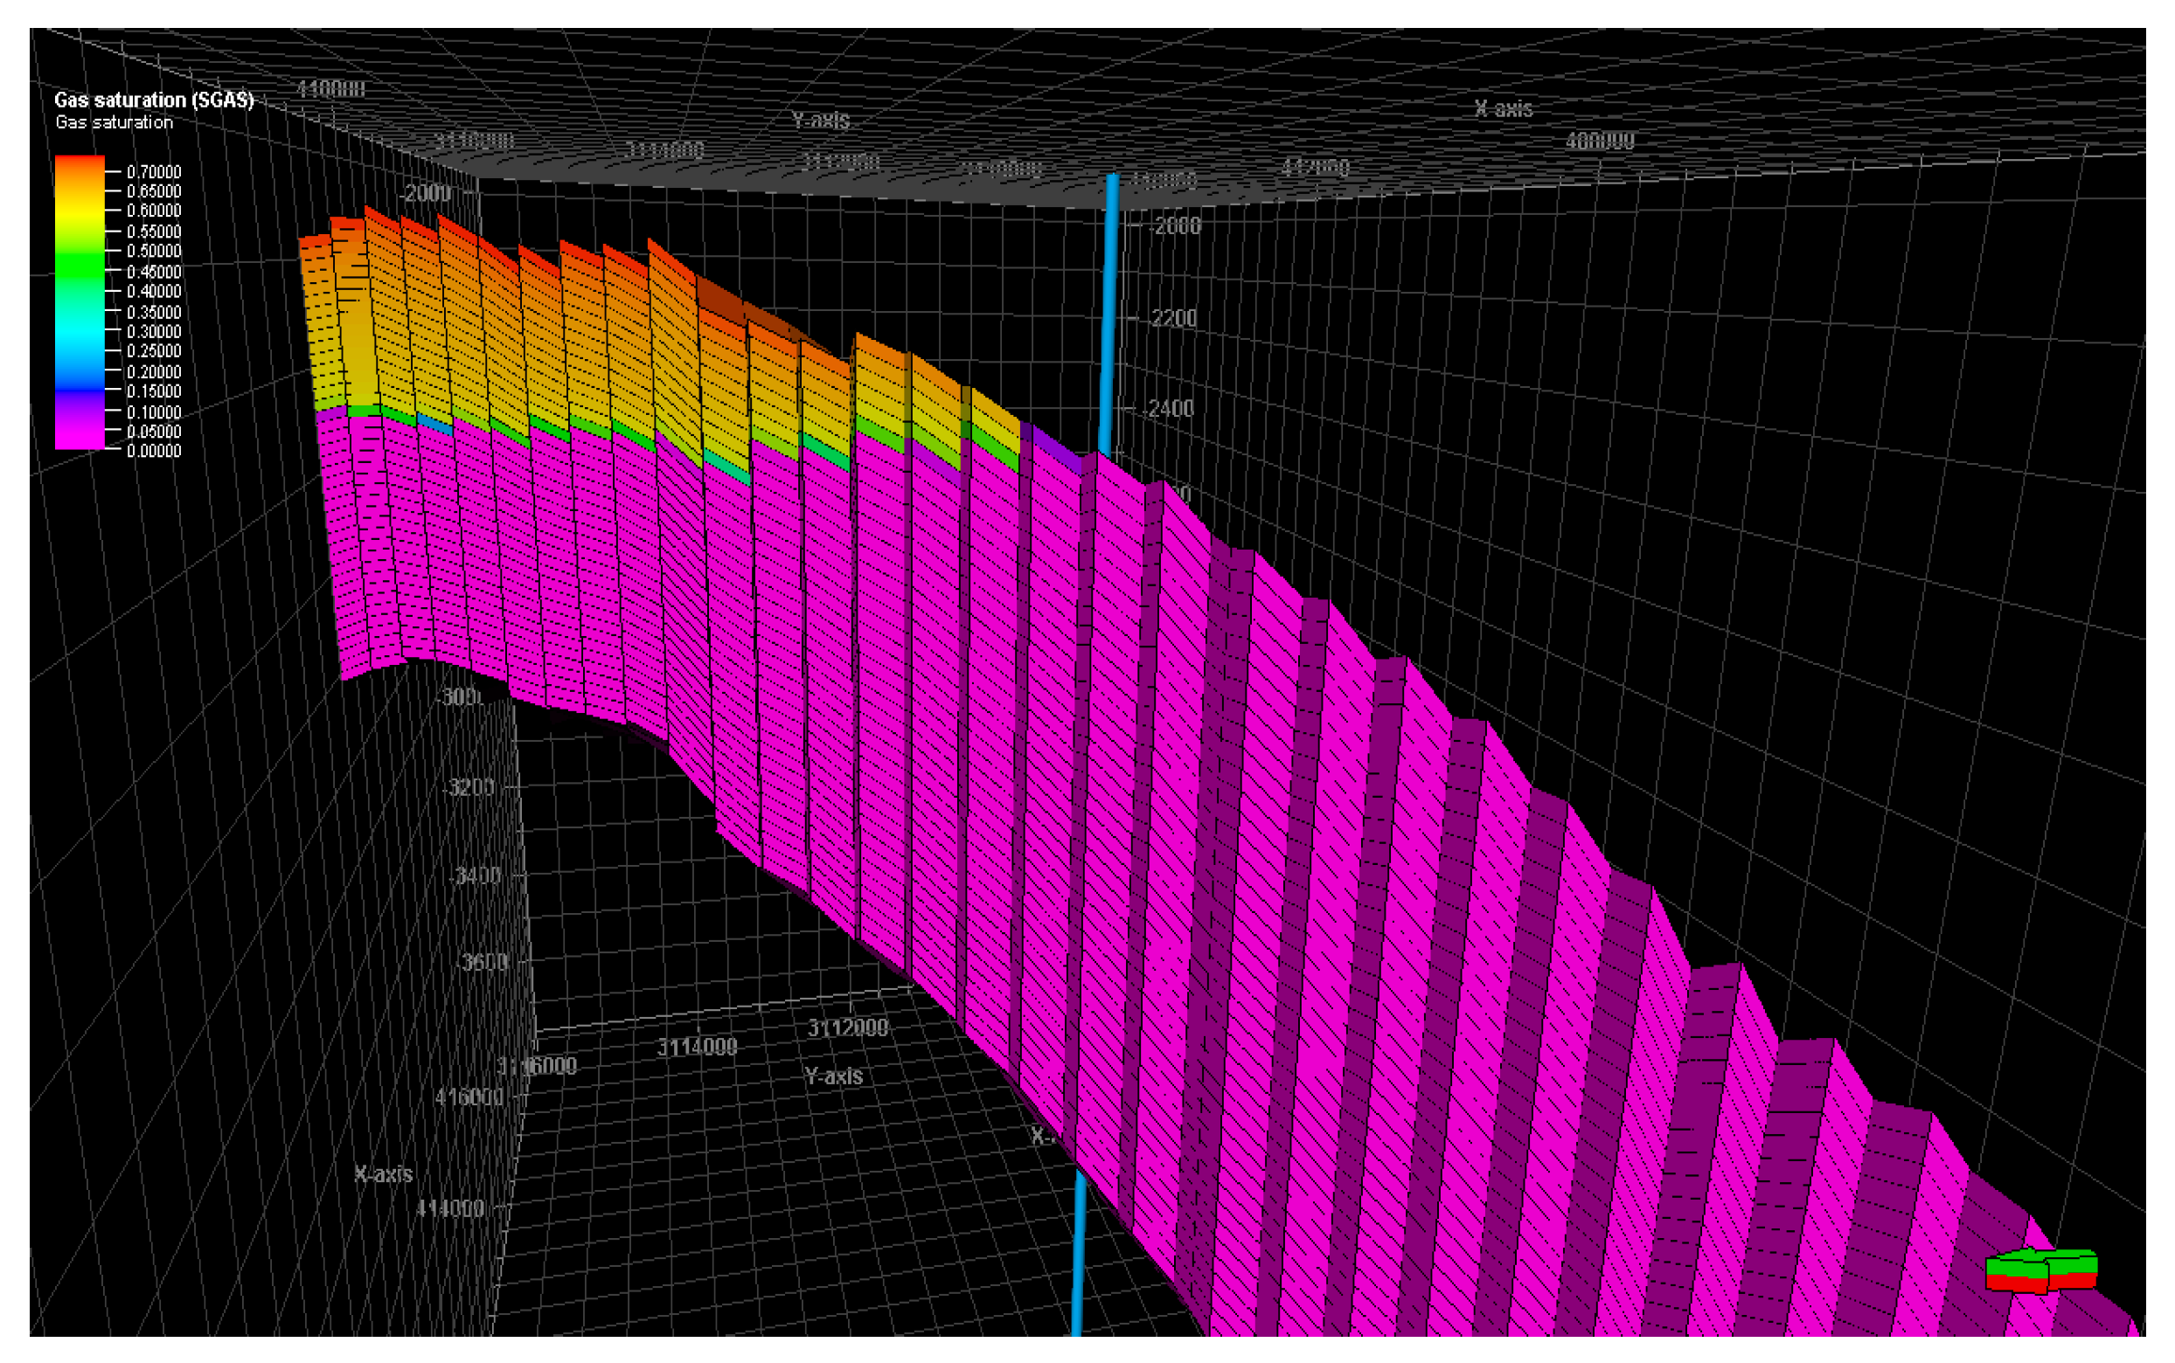The height and width of the screenshot is (1363, 2175).
Task: Click the top-right 'X-axis' title label
Action: point(1502,109)
